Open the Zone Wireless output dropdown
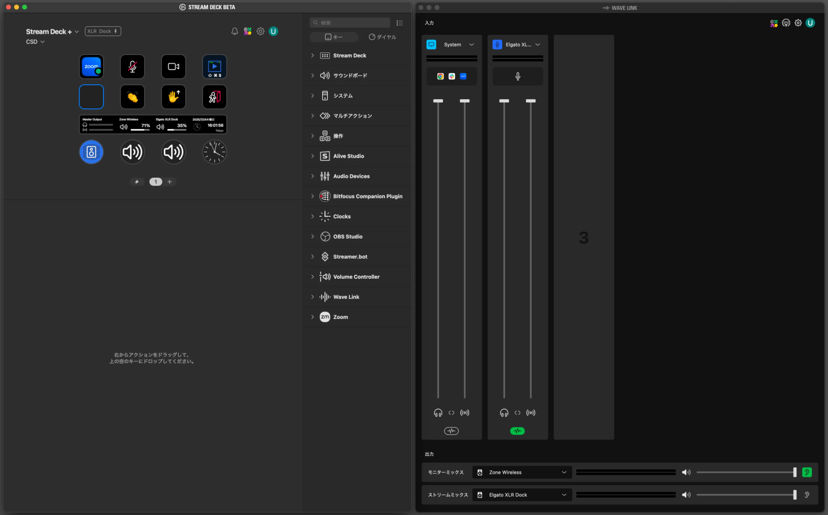Screen dimensions: 828x515 [x=522, y=472]
